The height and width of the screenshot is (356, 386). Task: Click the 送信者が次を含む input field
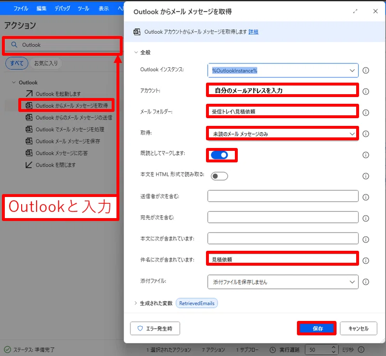click(283, 196)
